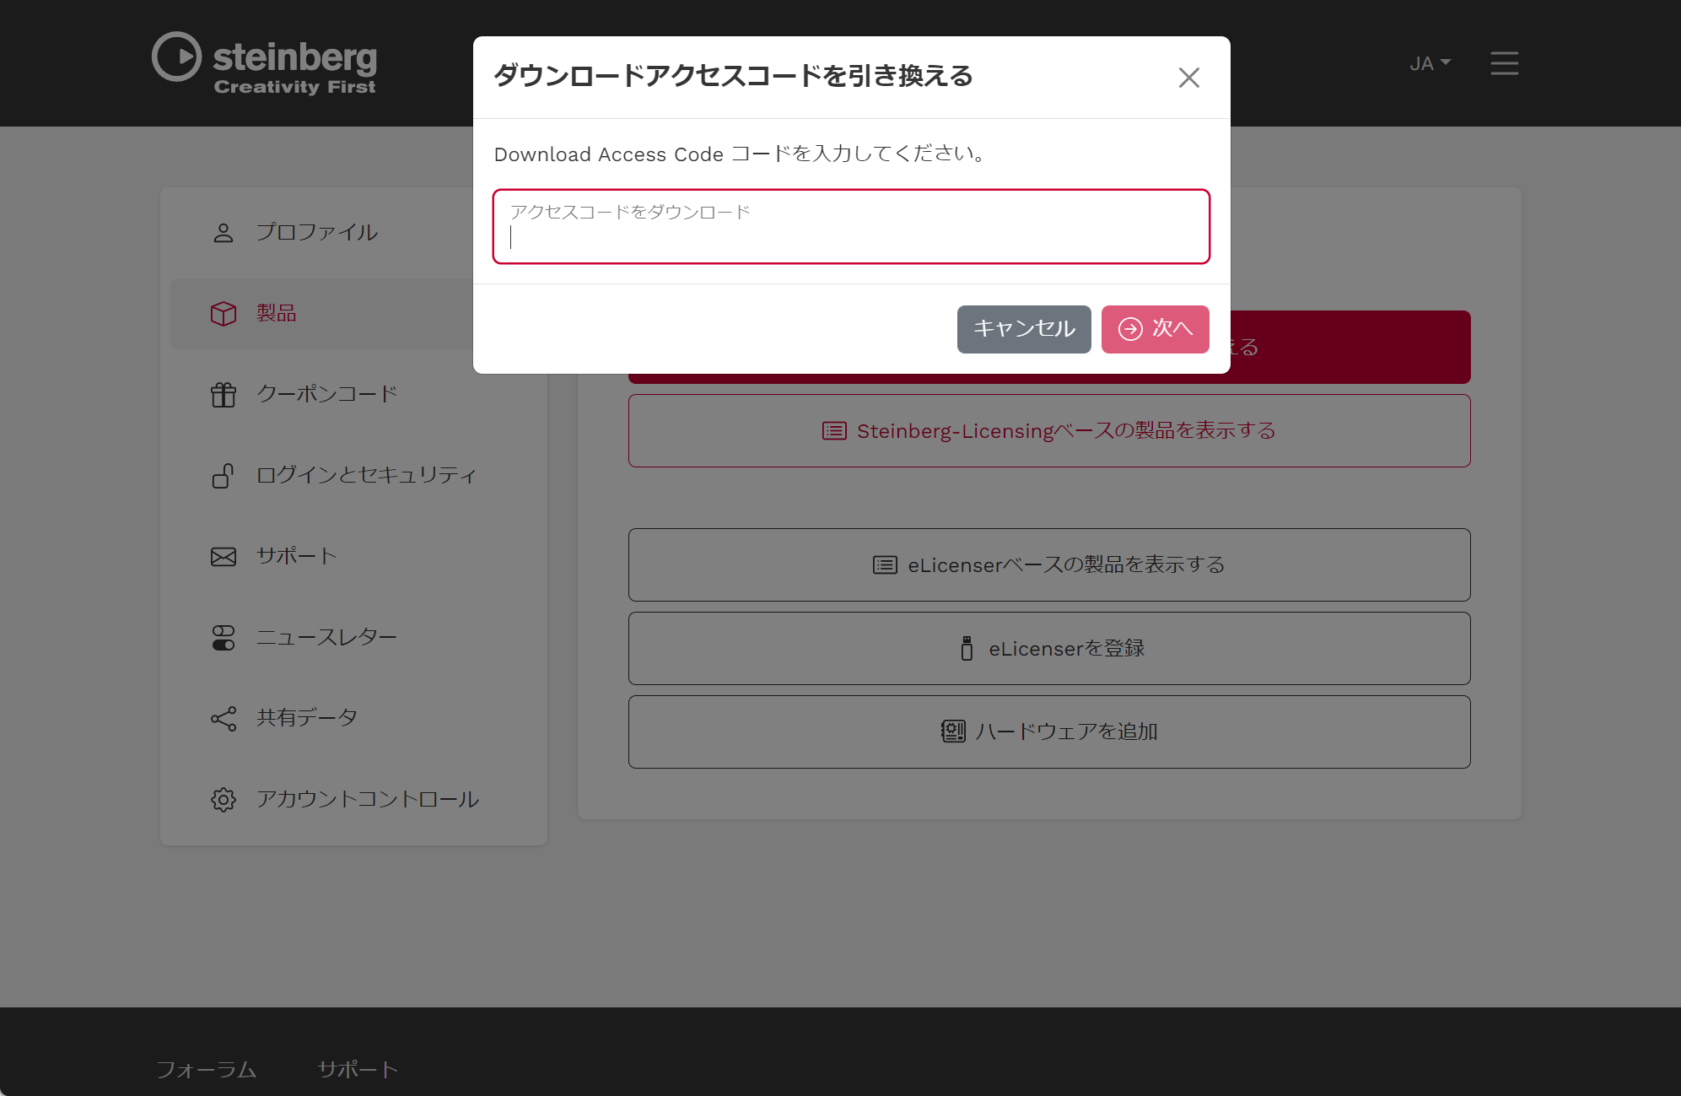Open ニュースレター in sidebar
The width and height of the screenshot is (1681, 1096).
327,638
